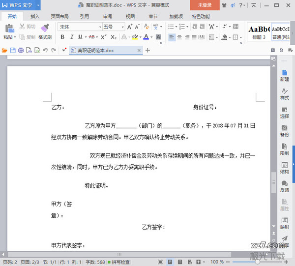Image resolution: width=295 pixels, height=266 pixels.
Task: Click the New (新建) sidebar icon
Action: point(285,76)
